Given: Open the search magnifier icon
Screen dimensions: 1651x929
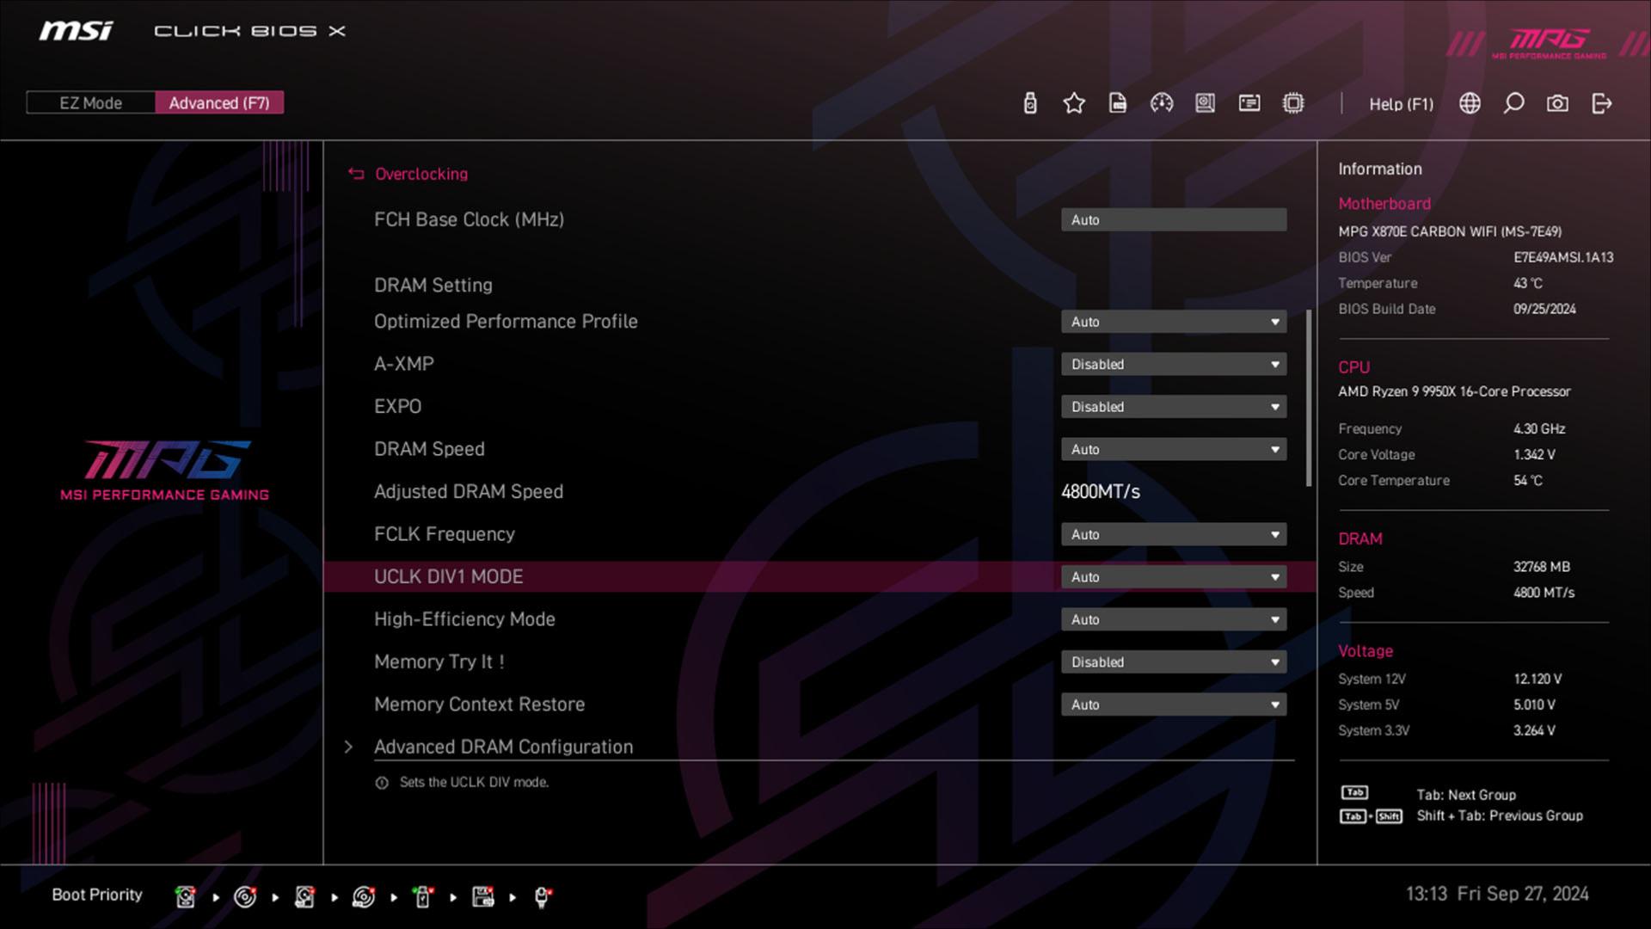Looking at the screenshot, I should pos(1513,103).
